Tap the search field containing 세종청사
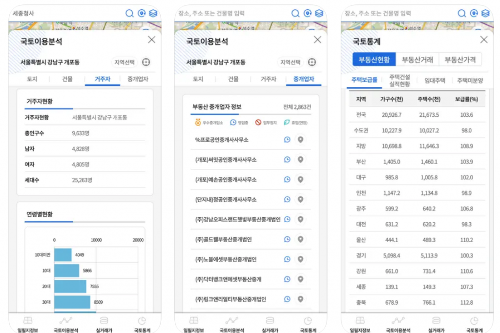500x333 pixels. [67, 13]
